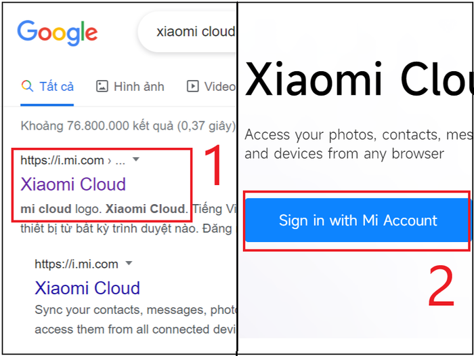Click the Access your photos, contacts tagline

tap(359, 144)
